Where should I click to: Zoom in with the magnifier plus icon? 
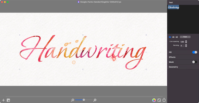point(95,100)
